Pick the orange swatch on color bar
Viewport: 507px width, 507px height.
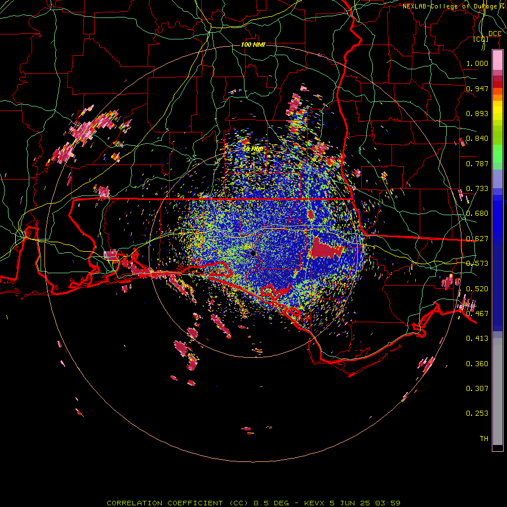click(x=497, y=97)
